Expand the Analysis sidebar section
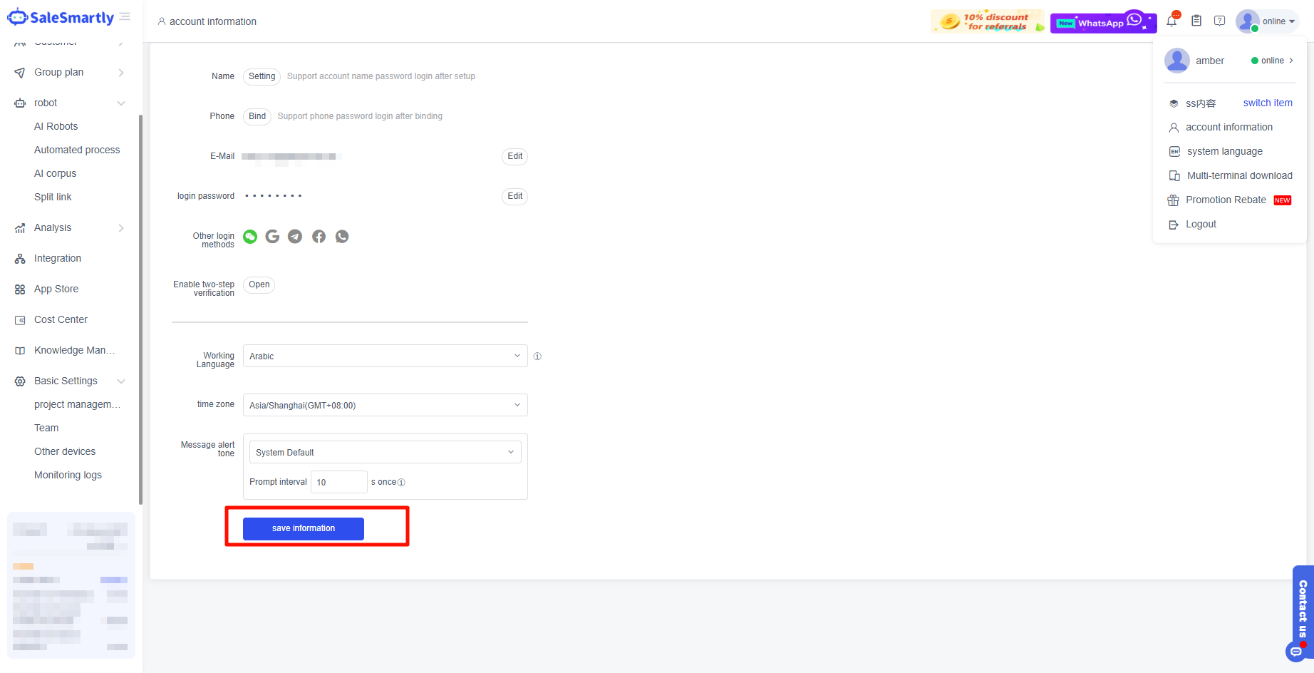Image resolution: width=1314 pixels, height=673 pixels. [70, 228]
